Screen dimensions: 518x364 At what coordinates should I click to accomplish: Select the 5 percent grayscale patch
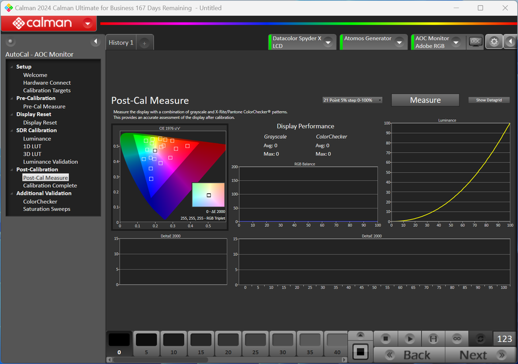tap(146, 344)
